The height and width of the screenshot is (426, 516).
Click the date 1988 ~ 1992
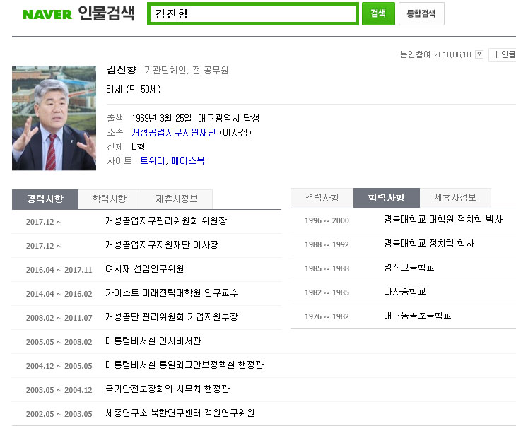coord(327,244)
